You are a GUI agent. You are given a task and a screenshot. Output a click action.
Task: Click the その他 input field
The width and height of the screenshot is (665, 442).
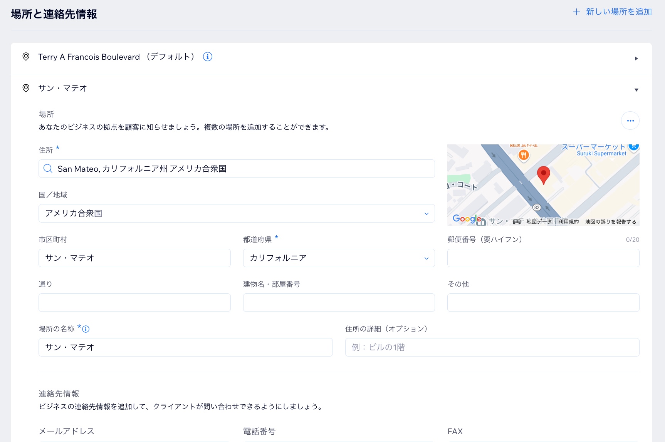pos(543,303)
